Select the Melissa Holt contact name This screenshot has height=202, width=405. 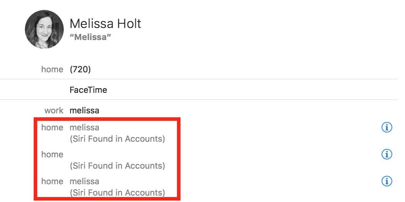point(105,24)
